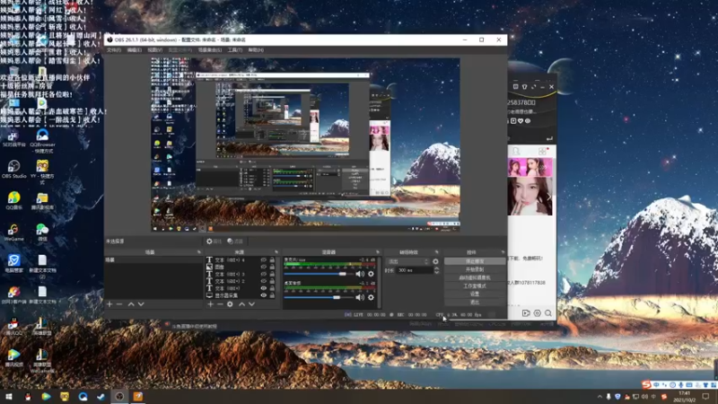
Task: Click search icon in YY window bottom
Action: (x=548, y=313)
